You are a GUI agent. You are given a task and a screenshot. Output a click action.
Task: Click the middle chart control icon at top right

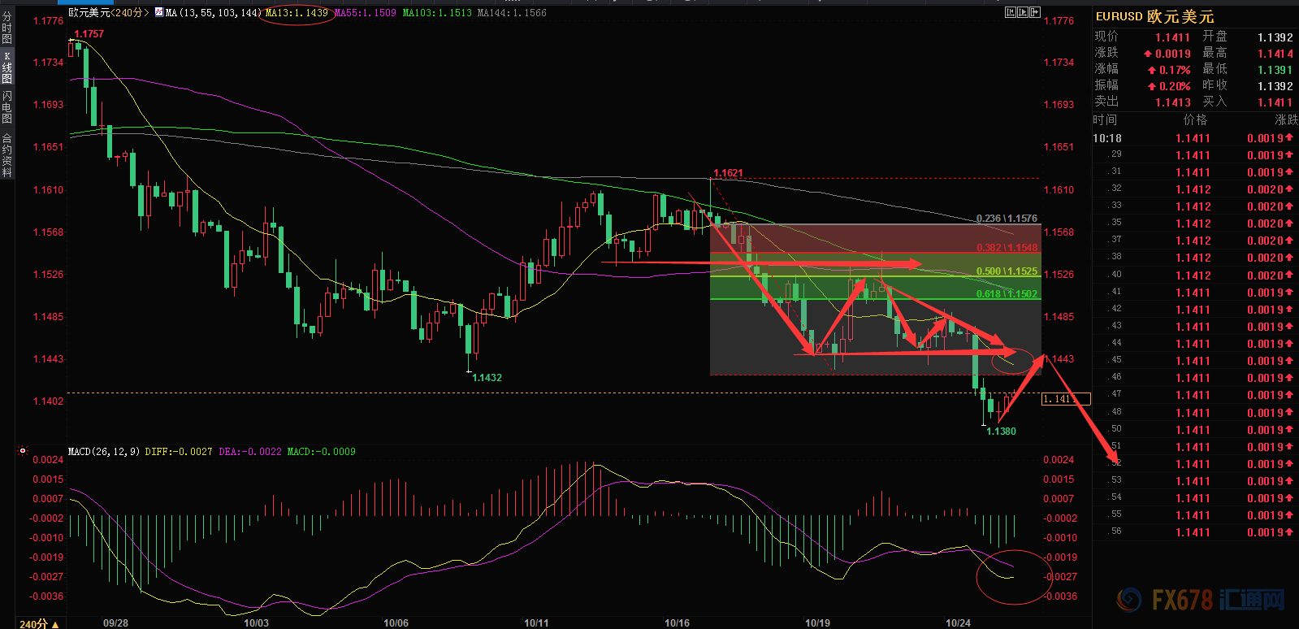pyautogui.click(x=1023, y=12)
